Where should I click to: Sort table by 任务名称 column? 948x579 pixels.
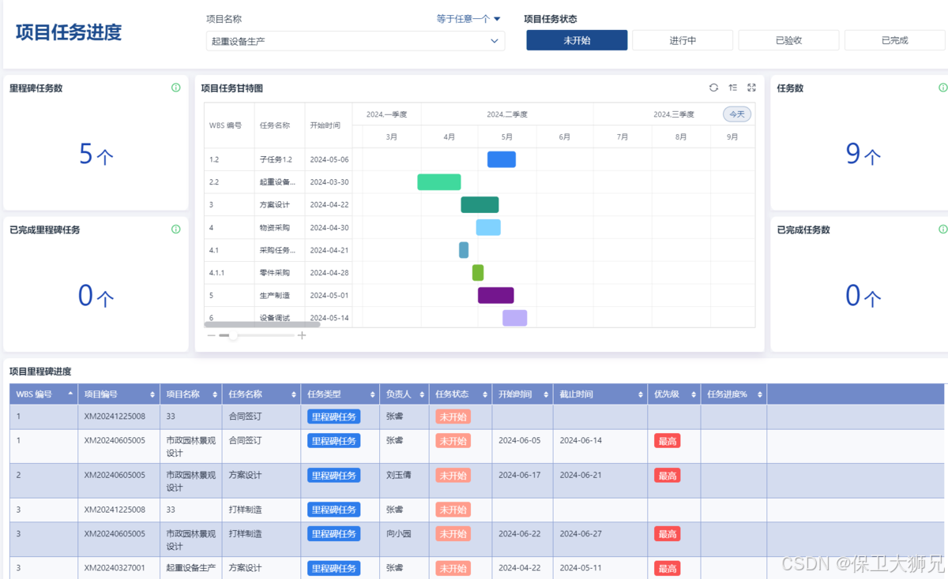click(295, 394)
